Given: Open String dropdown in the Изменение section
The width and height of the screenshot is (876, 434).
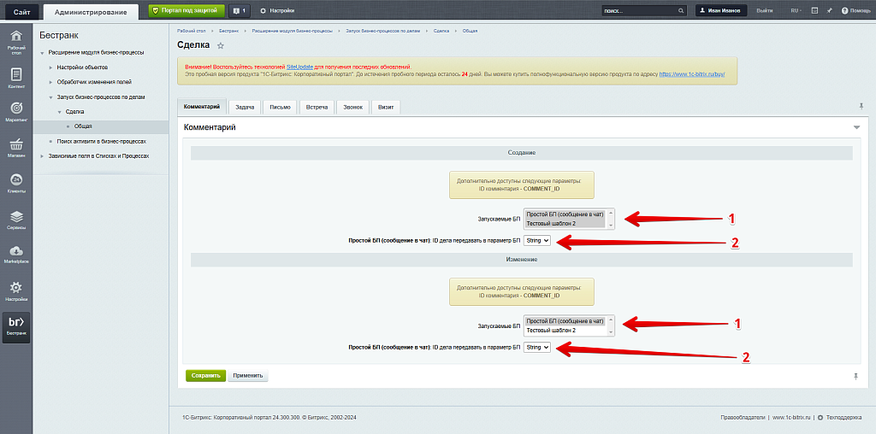Looking at the screenshot, I should tap(537, 348).
